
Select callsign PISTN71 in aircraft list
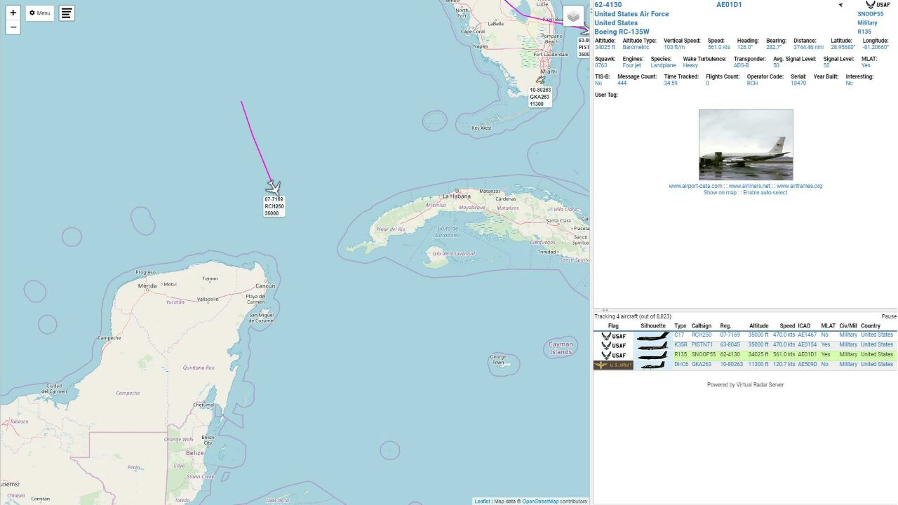pos(702,345)
